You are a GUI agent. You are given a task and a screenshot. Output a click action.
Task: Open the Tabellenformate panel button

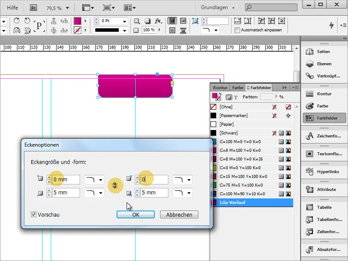(324, 220)
